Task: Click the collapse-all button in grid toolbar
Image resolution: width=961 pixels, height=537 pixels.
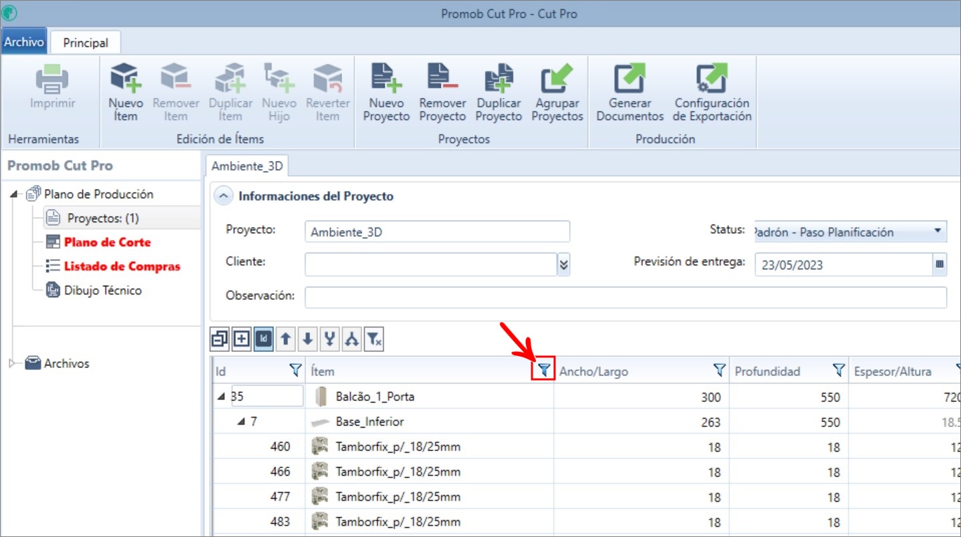Action: click(219, 339)
